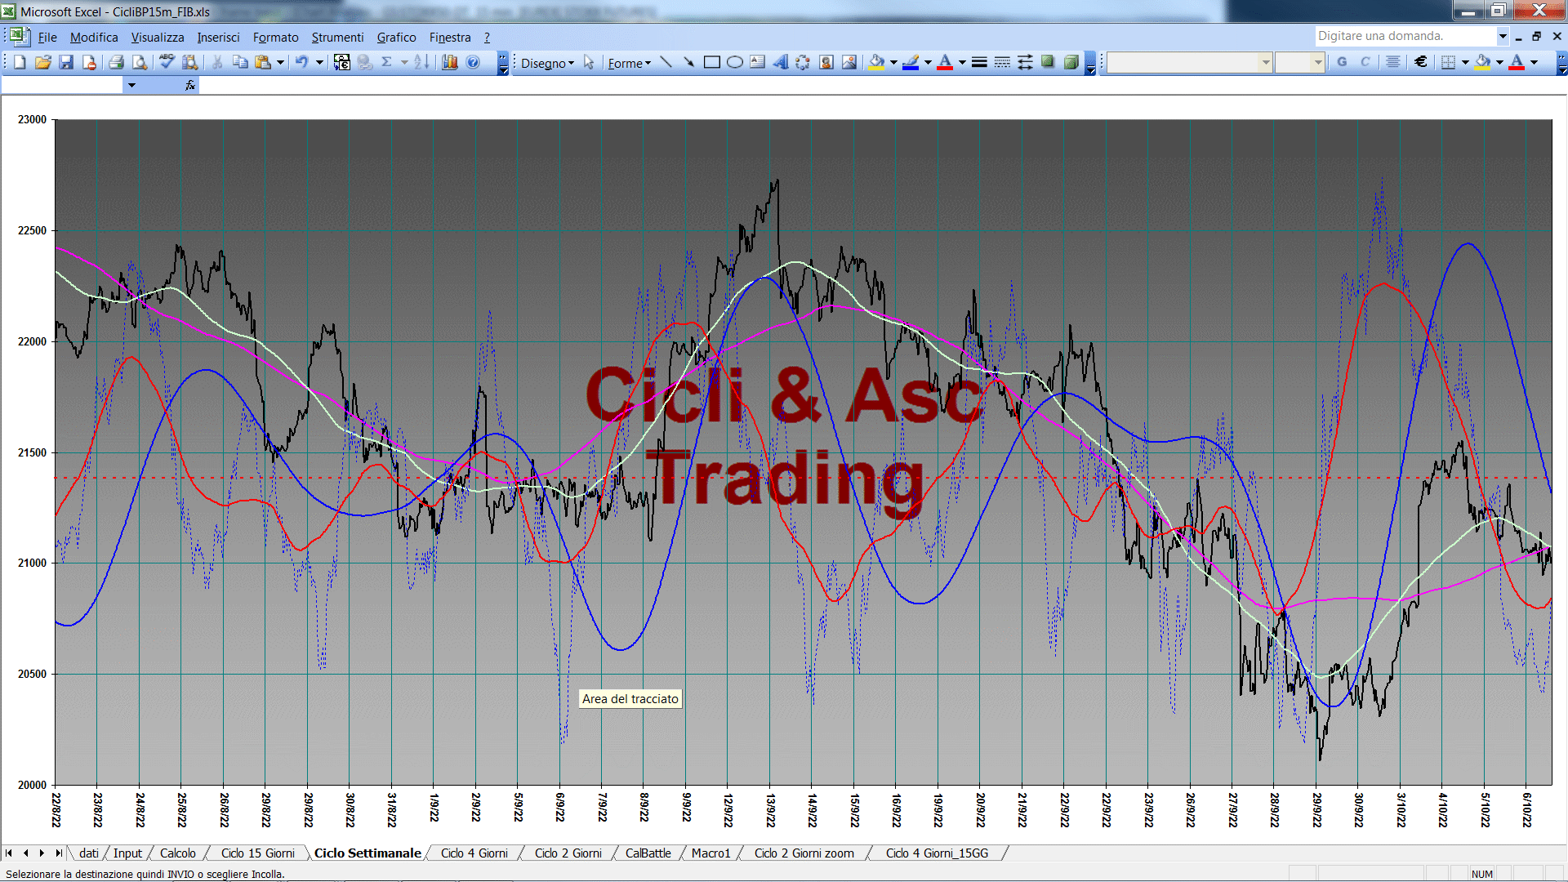Insert a Text Box
Image resolution: width=1568 pixels, height=882 pixels.
tap(758, 62)
